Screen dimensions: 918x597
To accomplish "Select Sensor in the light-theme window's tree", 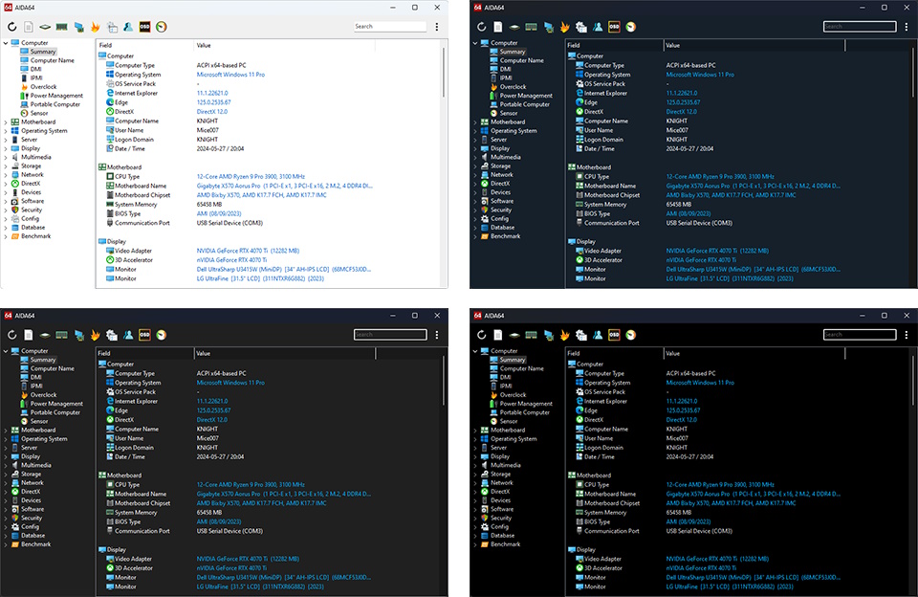I will coord(39,113).
